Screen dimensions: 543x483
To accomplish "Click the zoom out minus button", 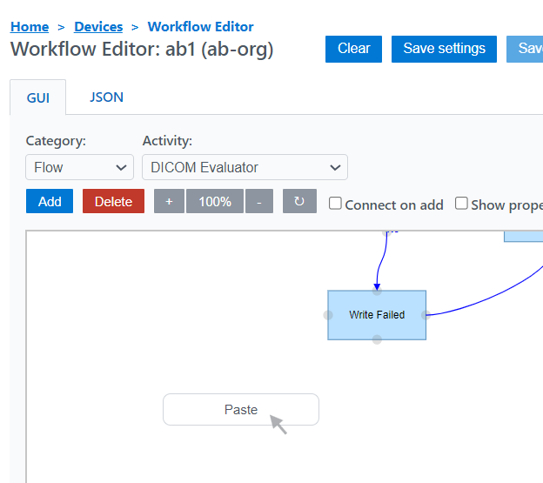I will pyautogui.click(x=258, y=201).
